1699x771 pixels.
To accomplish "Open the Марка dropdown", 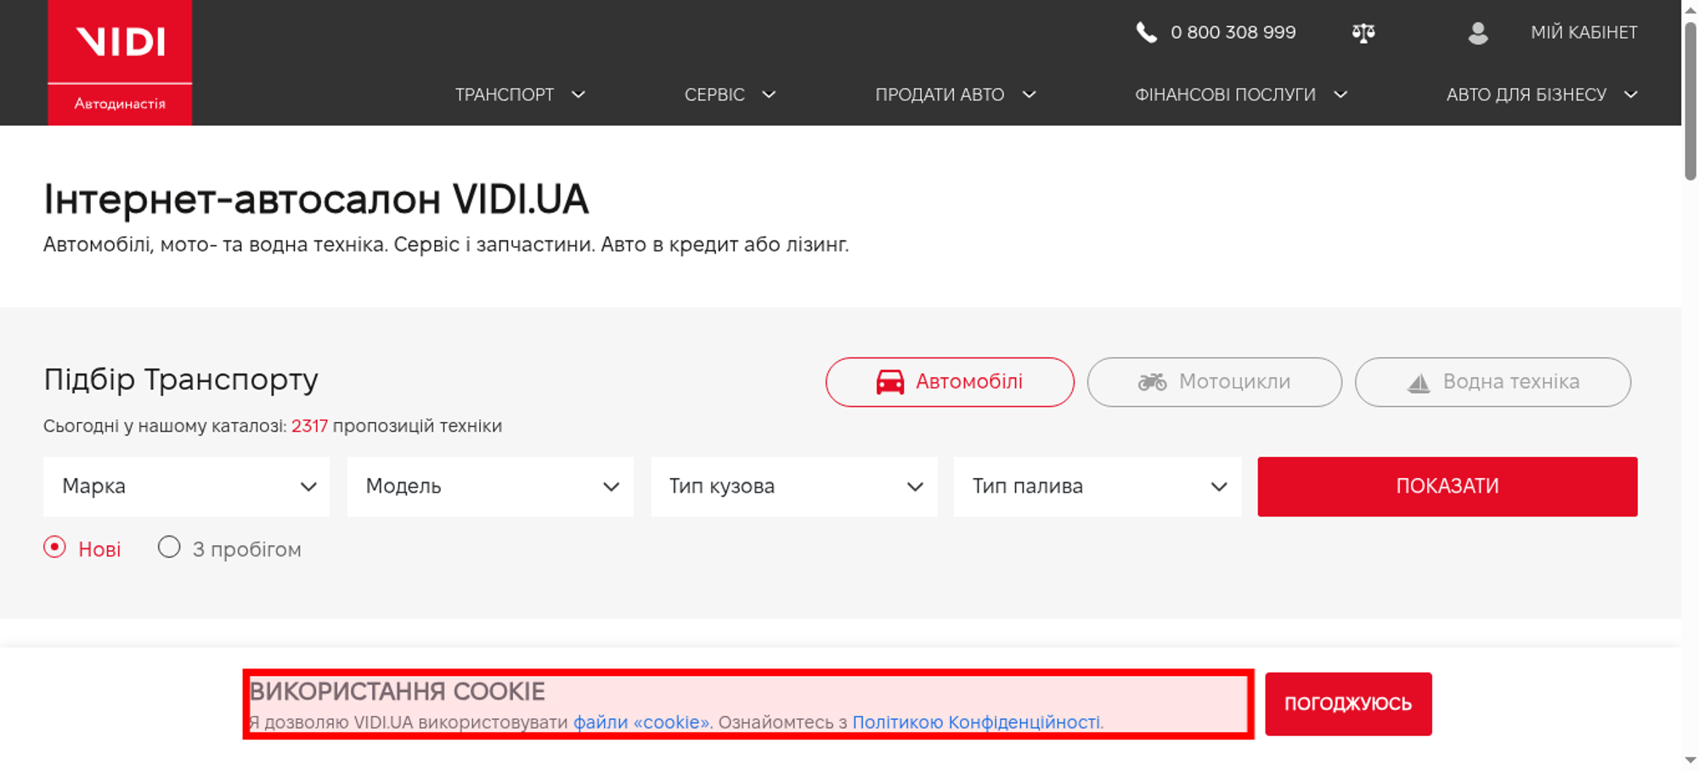I will (x=186, y=487).
